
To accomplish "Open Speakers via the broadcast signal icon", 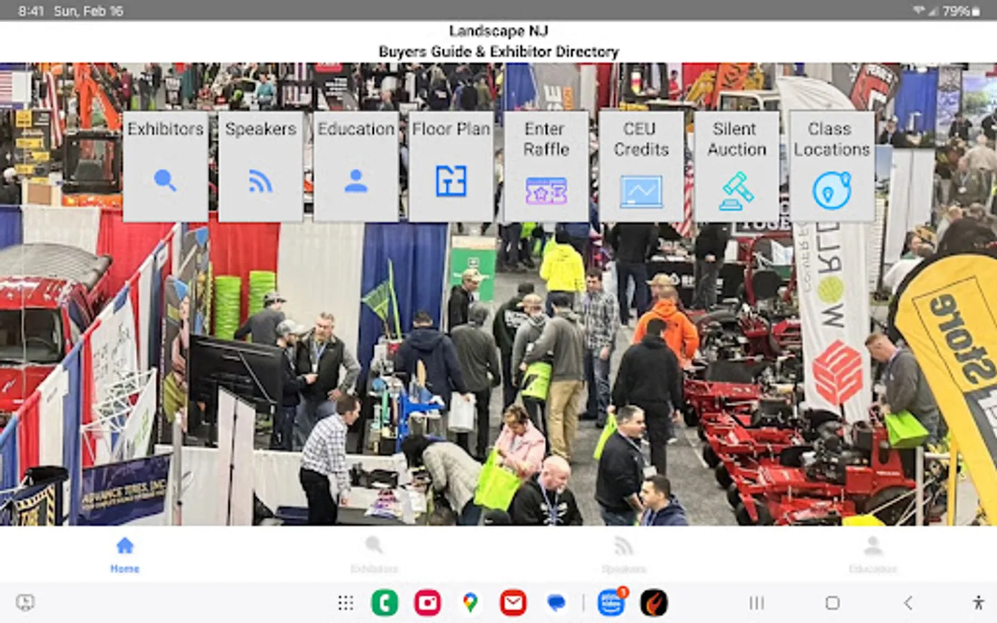I will [260, 181].
